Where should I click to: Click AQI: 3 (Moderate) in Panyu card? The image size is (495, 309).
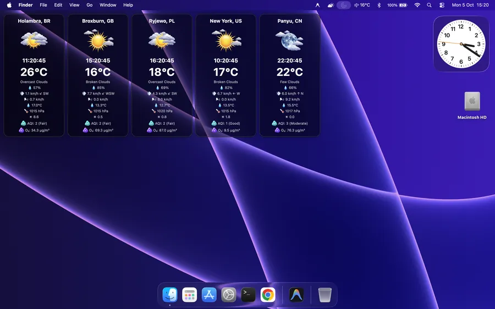289,123
